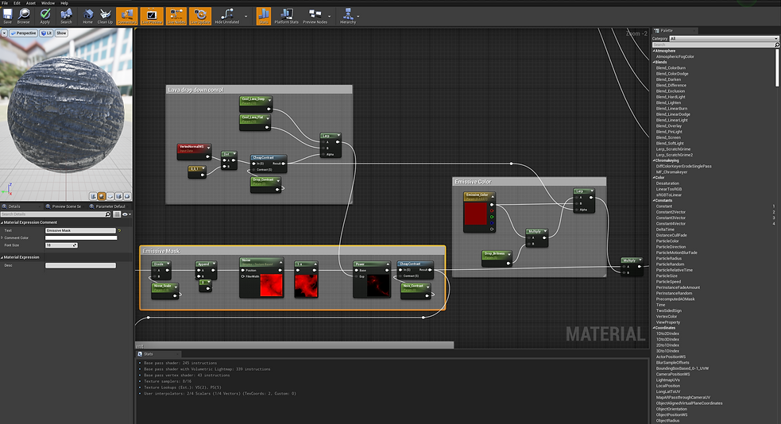Screen dimensions: 781x424
Task: Click the Save toolbar icon
Action: (7, 16)
